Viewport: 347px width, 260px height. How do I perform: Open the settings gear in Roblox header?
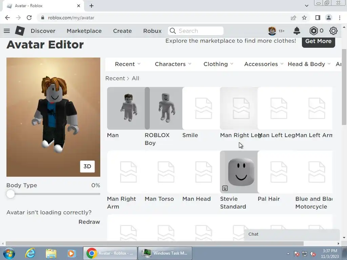point(333,31)
